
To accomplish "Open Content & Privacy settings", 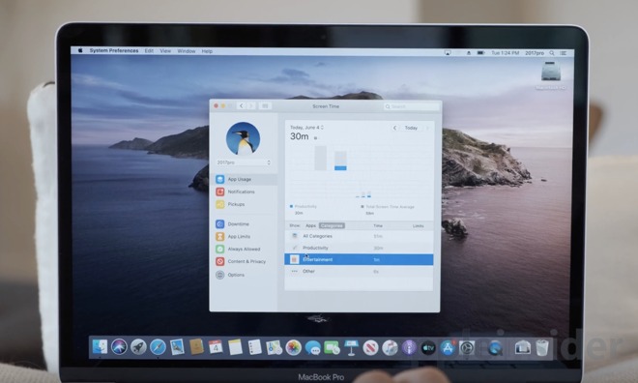I will click(244, 261).
